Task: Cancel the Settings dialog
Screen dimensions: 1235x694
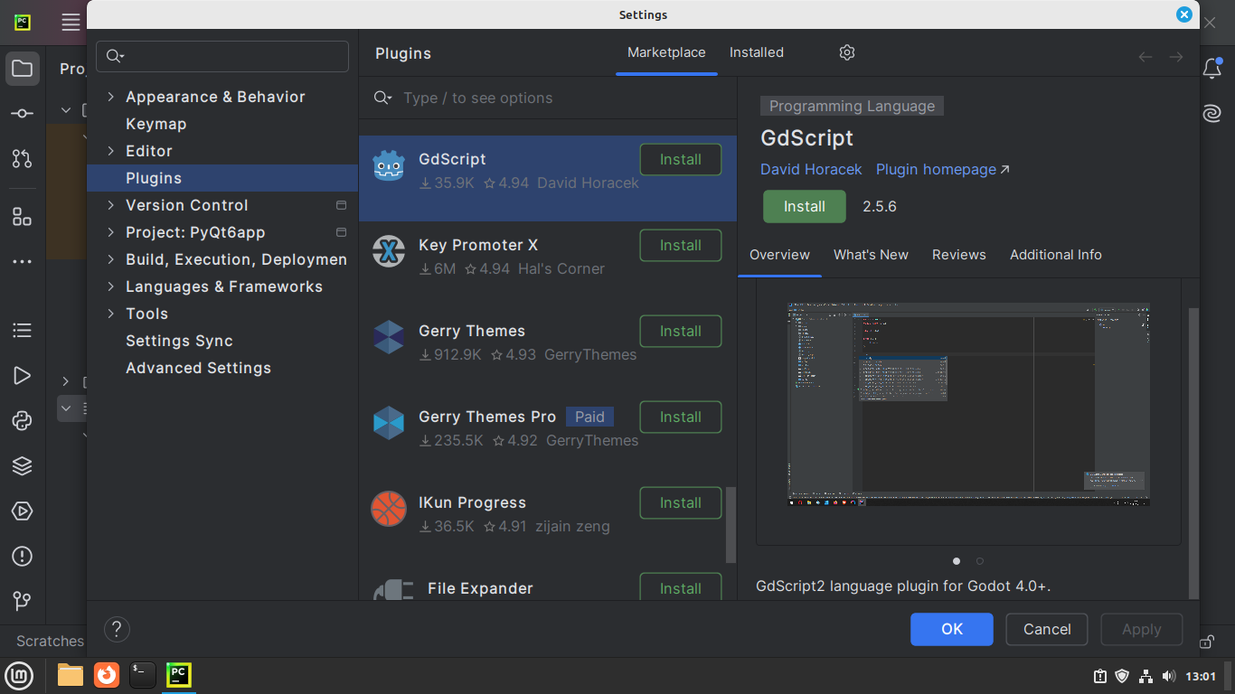Action: pyautogui.click(x=1047, y=630)
